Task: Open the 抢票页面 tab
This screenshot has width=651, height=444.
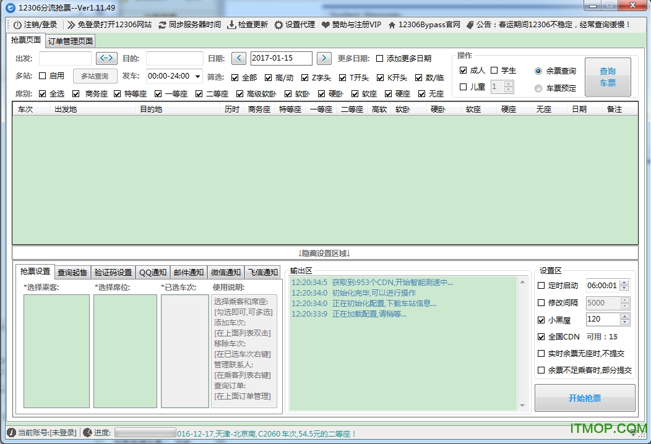Action: [x=26, y=40]
